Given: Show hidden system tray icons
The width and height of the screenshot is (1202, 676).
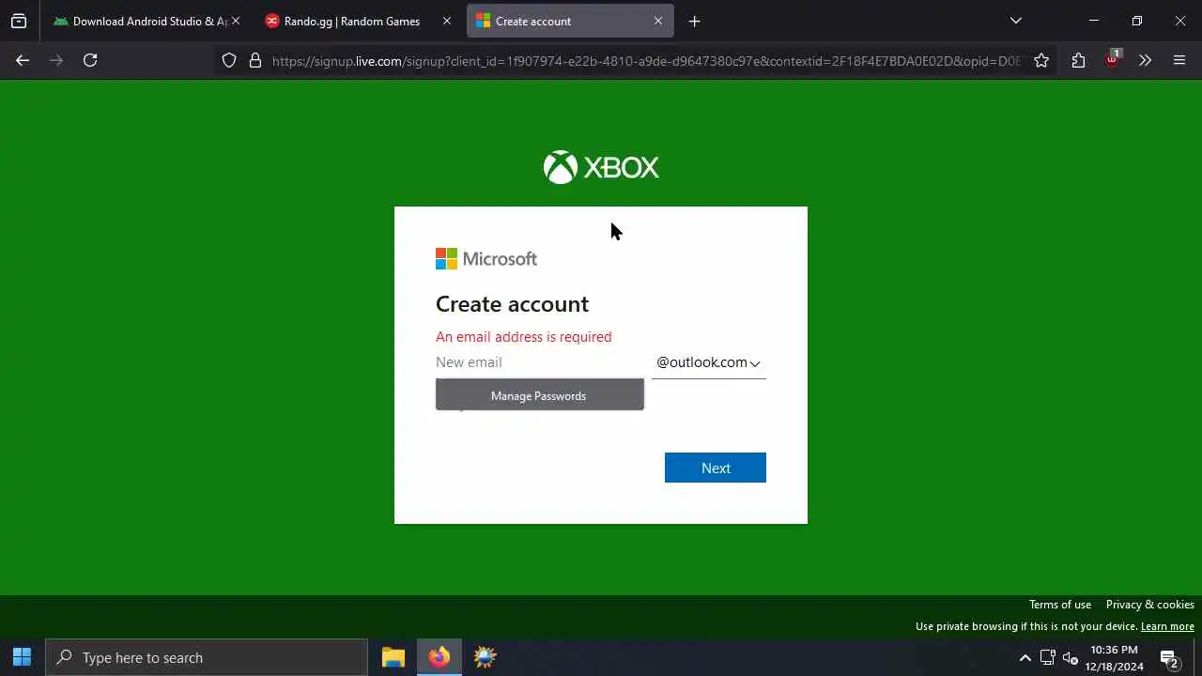Looking at the screenshot, I should [1025, 658].
